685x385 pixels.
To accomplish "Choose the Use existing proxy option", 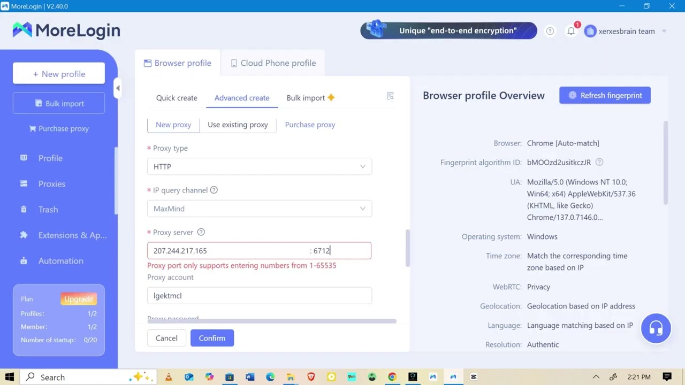I will click(238, 125).
